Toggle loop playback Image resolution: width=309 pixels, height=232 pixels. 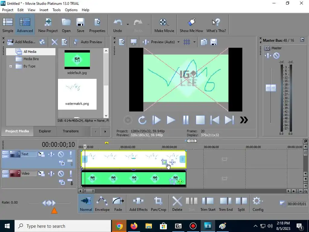tap(142, 120)
